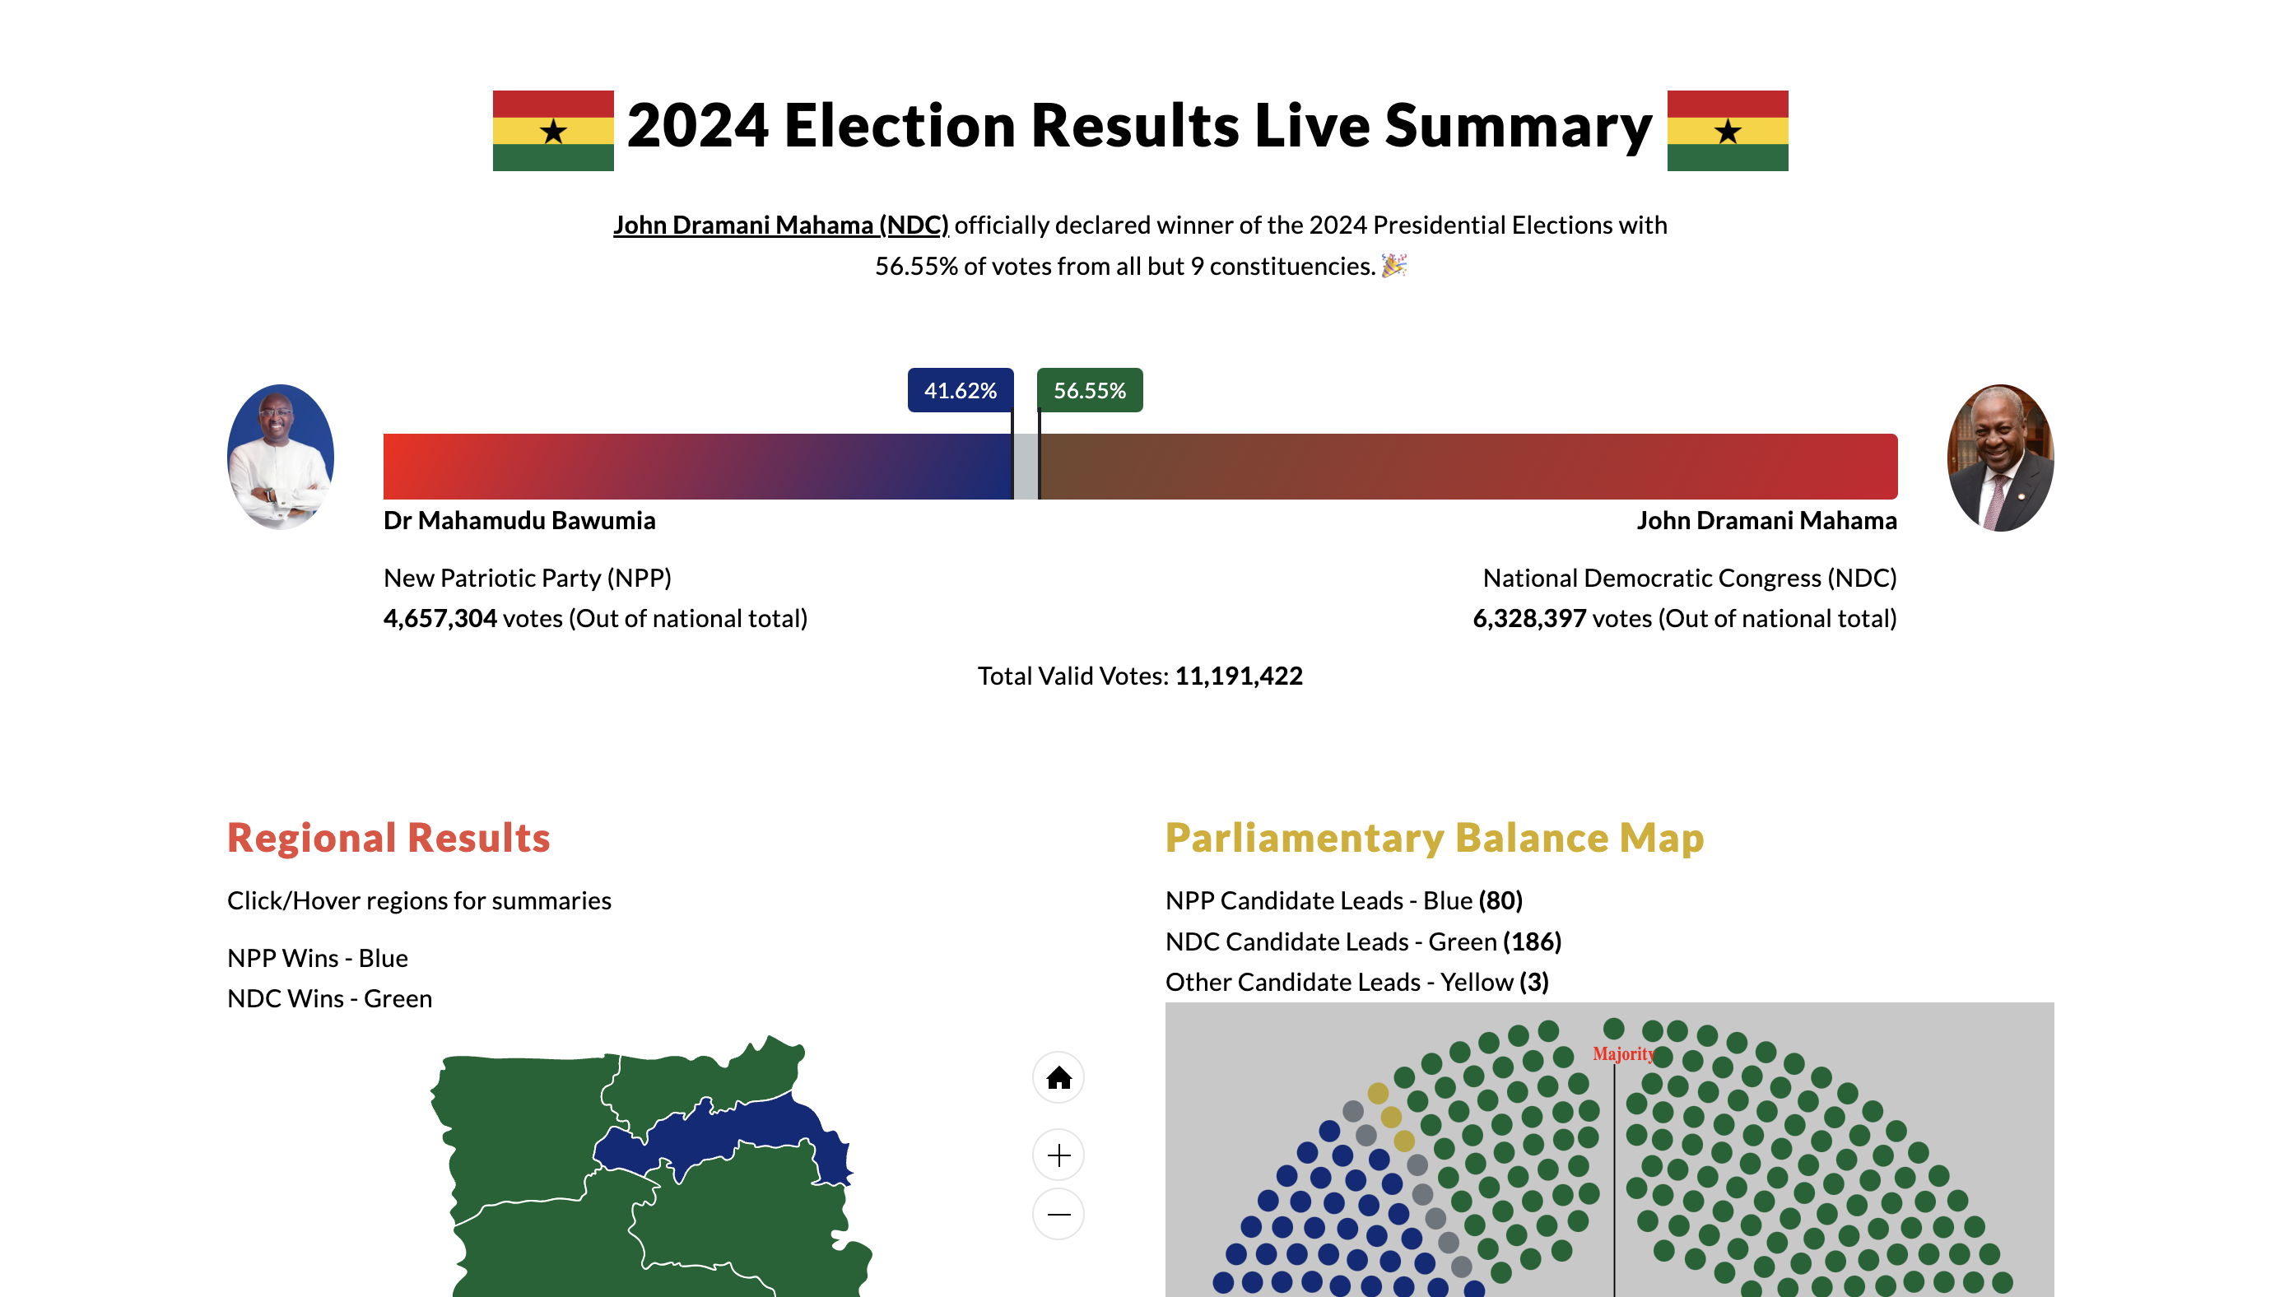Click the left Ghana flag icon
Image resolution: width=2275 pixels, height=1297 pixels.
[x=552, y=131]
